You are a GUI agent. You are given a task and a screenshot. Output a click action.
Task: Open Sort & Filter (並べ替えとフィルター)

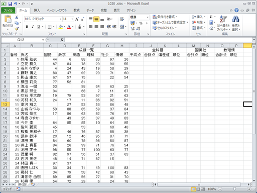223,23
